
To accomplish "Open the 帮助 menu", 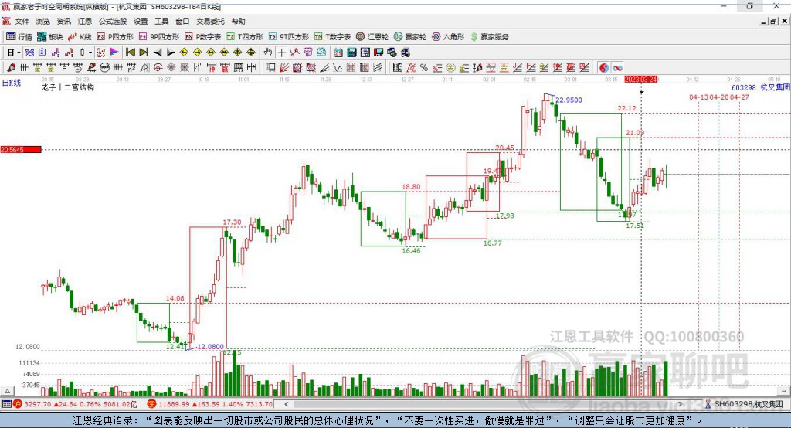I will 238,21.
